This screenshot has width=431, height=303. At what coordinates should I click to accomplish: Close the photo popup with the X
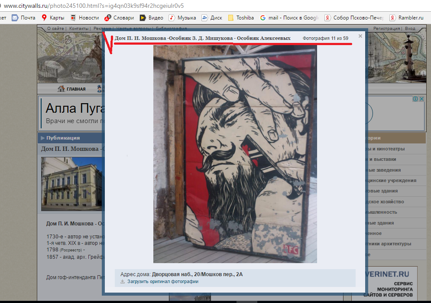tap(360, 36)
